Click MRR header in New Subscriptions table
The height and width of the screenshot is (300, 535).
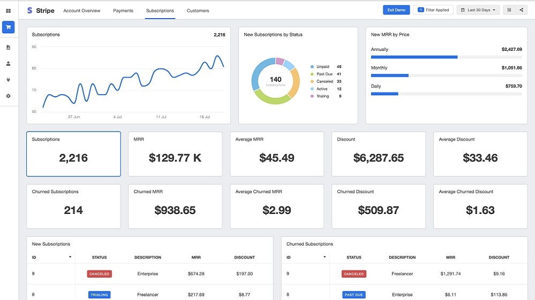point(196,257)
